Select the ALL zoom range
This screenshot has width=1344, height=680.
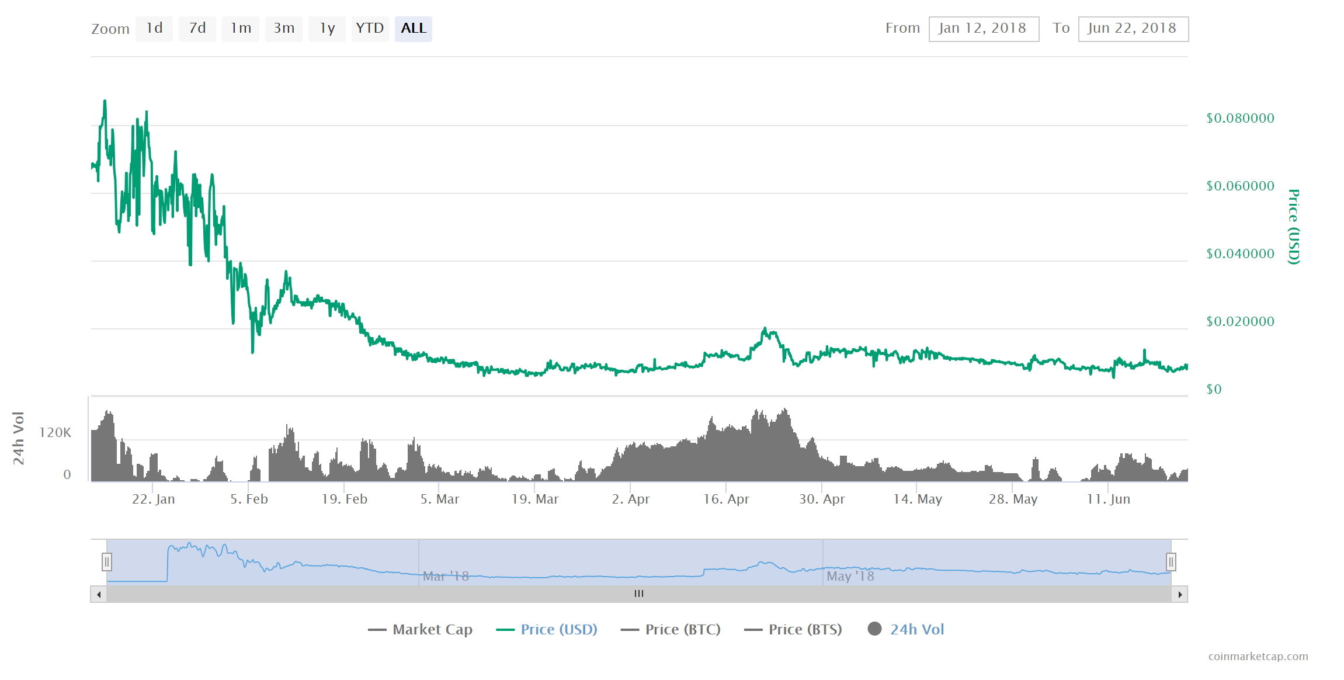[414, 29]
